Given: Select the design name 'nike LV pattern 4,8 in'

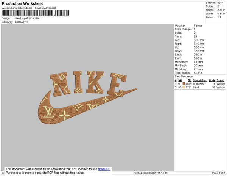Looking at the screenshot, I should [27, 18].
